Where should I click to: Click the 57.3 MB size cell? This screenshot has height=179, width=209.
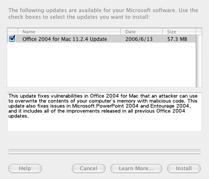[177, 39]
